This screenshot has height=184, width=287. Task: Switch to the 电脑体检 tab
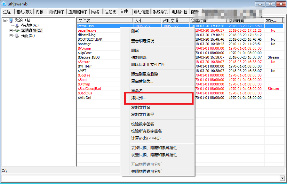click(x=179, y=12)
